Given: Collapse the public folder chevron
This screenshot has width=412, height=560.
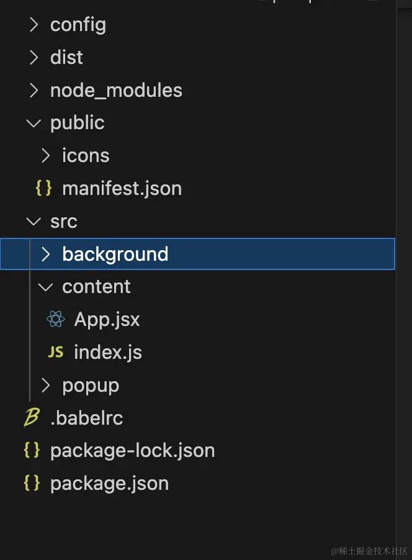Looking at the screenshot, I should pos(34,123).
